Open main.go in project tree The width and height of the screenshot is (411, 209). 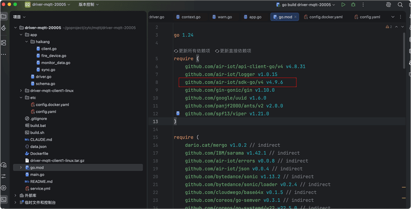pos(35,174)
